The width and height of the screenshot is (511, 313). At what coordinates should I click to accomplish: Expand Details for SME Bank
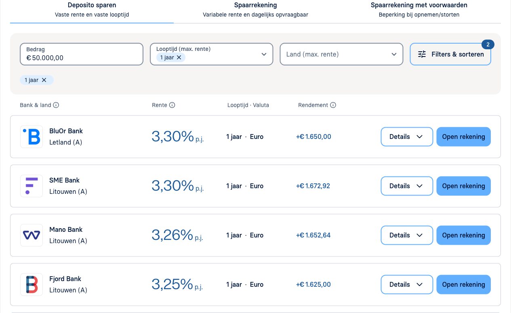407,186
